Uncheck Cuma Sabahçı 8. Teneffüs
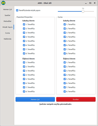The width and height of the screenshot is (98, 126). pyautogui.click(x=65, y=54)
